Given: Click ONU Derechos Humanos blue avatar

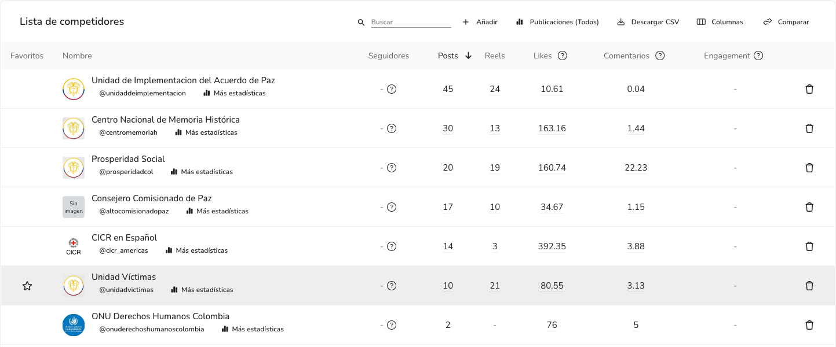Looking at the screenshot, I should coord(74,325).
